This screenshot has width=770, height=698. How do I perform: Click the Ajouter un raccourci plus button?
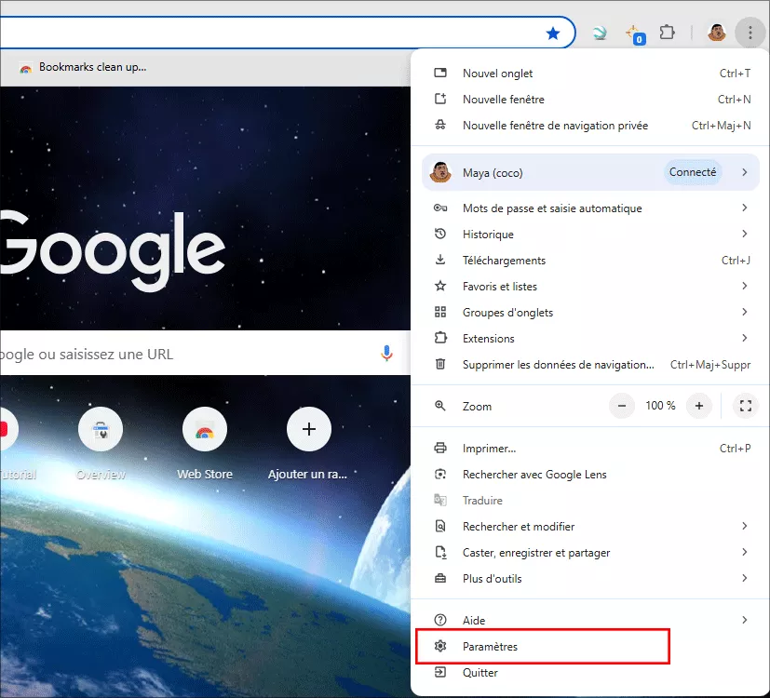point(309,430)
